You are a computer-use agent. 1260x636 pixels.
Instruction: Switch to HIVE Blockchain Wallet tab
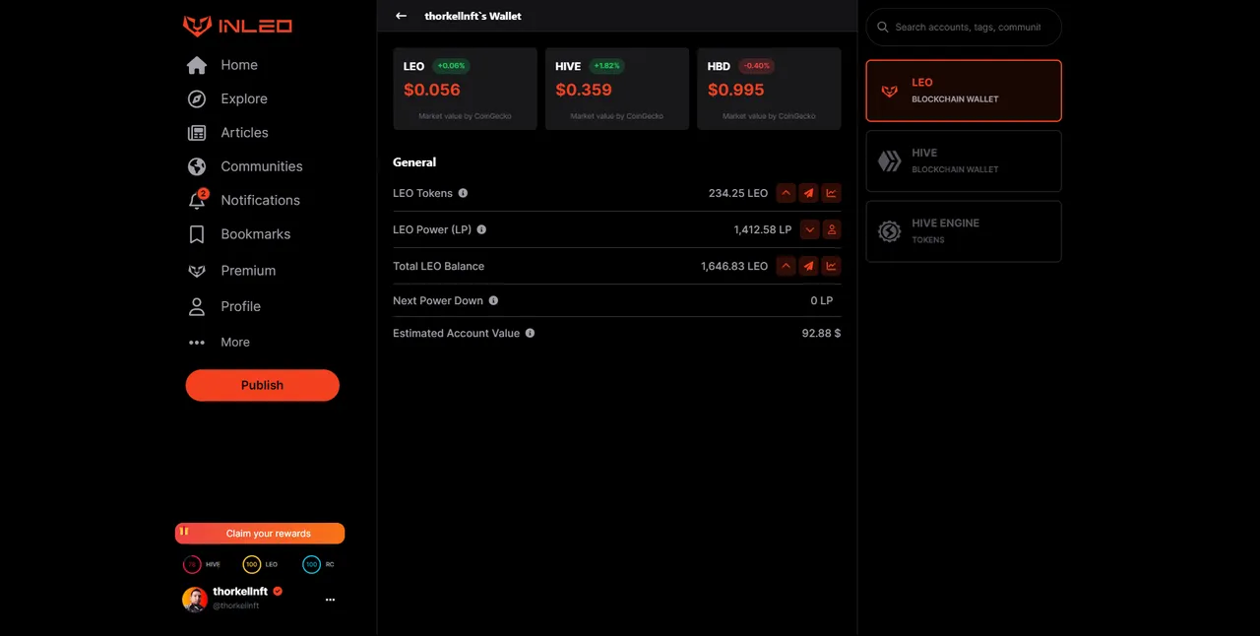964,160
